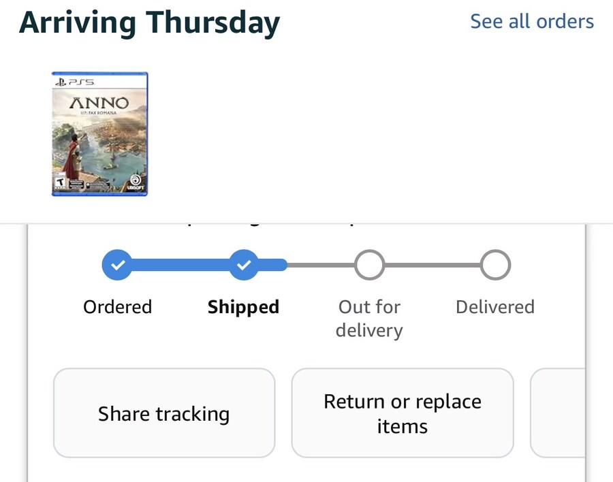Select the Ordered status label
This screenshot has height=482, width=613.
[117, 307]
